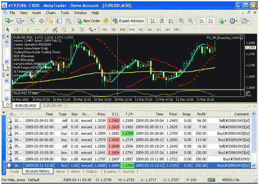The height and width of the screenshot is (184, 259).
Task: Click the New Order button
Action: pos(89,21)
